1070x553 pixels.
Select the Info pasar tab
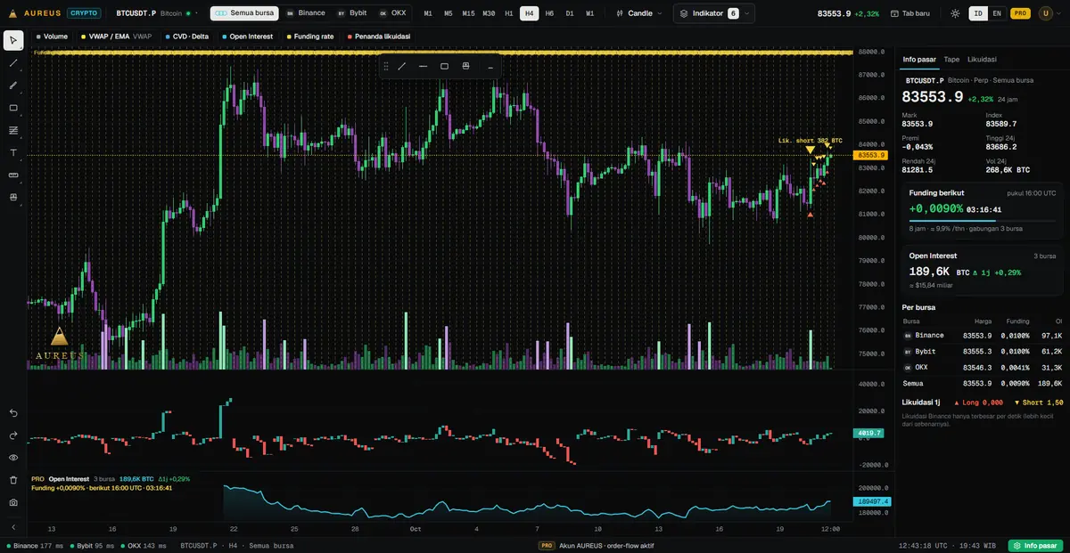919,59
